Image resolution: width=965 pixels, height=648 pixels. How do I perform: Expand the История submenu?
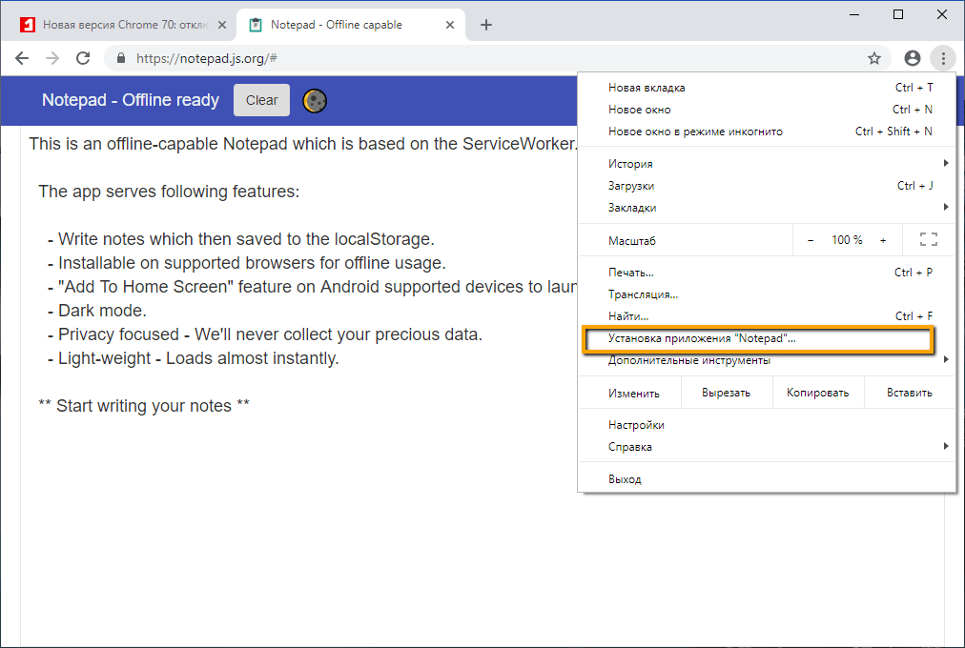[767, 164]
